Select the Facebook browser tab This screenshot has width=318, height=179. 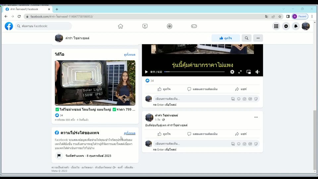[x=28, y=9]
